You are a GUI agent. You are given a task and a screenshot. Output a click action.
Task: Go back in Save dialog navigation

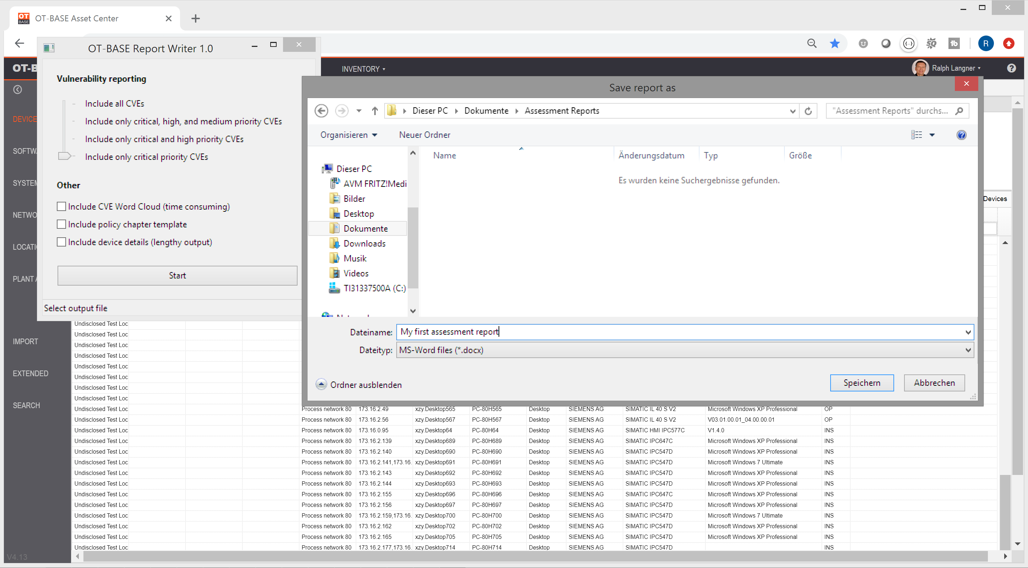coord(322,110)
